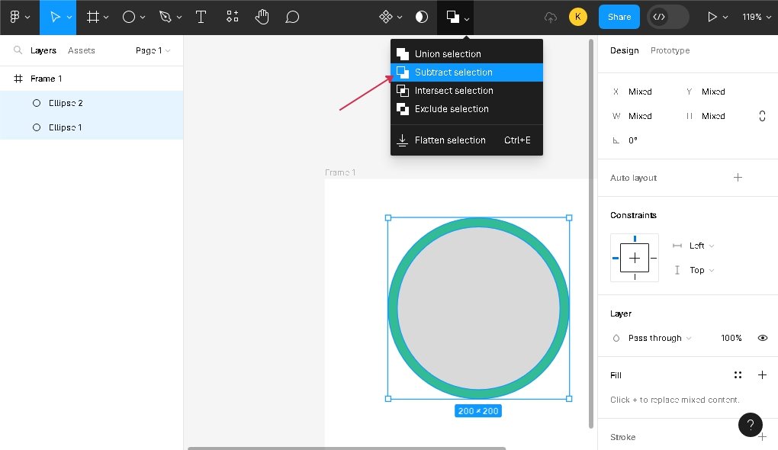
Task: Click the X position field
Action: [640, 92]
